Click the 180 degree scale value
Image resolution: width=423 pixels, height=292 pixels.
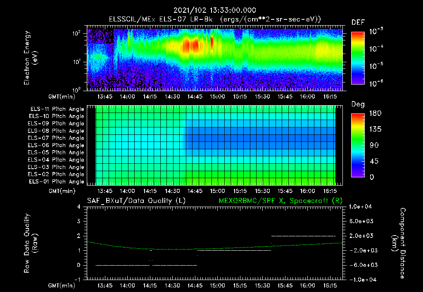375,113
